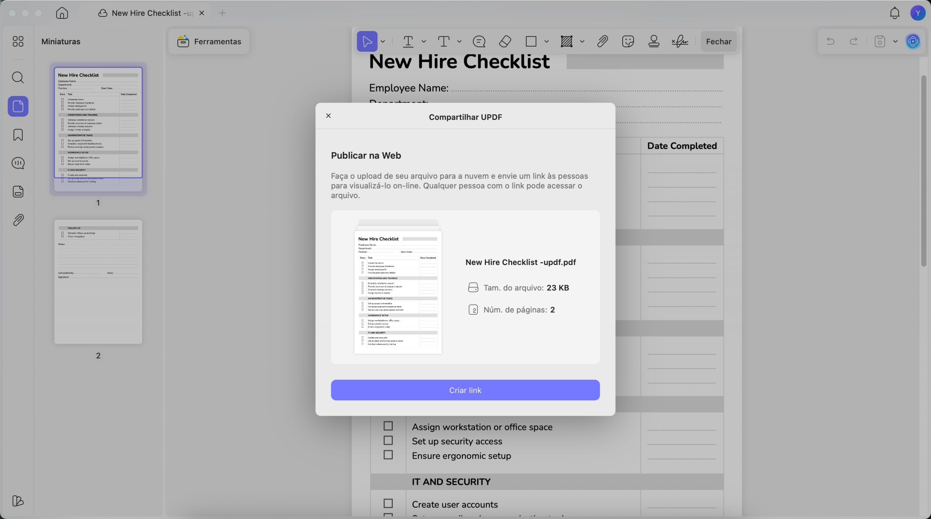The image size is (931, 519).
Task: Click the Tam. do arquivo 23 KB text
Action: pyautogui.click(x=526, y=288)
